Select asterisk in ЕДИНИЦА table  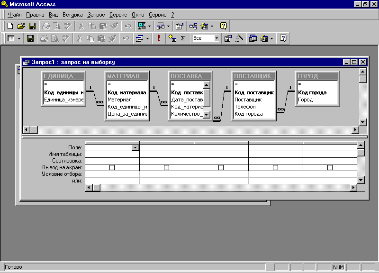(45, 85)
